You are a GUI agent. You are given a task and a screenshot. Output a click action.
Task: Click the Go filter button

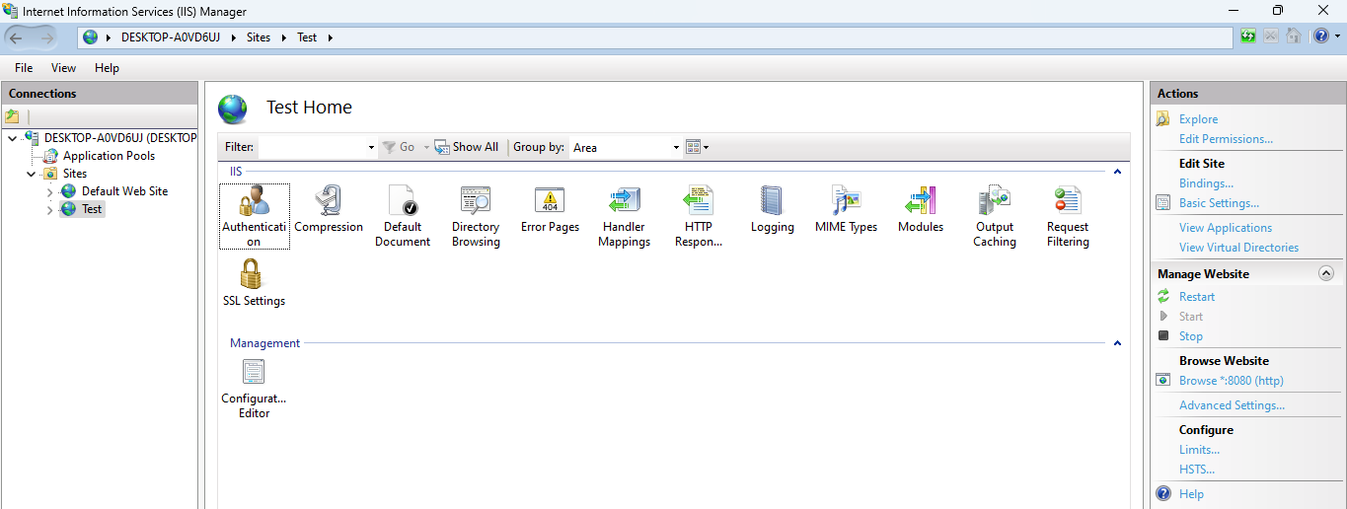point(398,147)
